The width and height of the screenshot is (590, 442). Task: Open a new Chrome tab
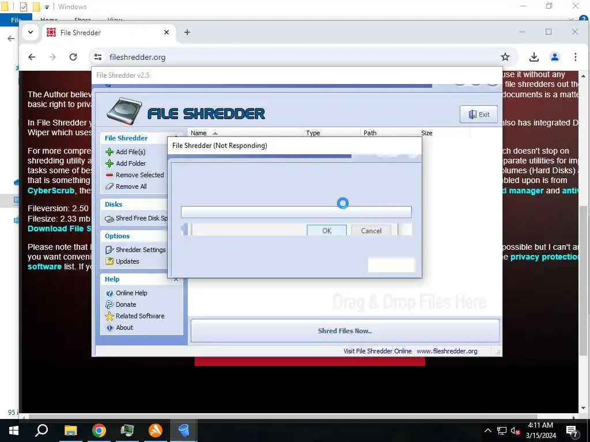pos(187,32)
